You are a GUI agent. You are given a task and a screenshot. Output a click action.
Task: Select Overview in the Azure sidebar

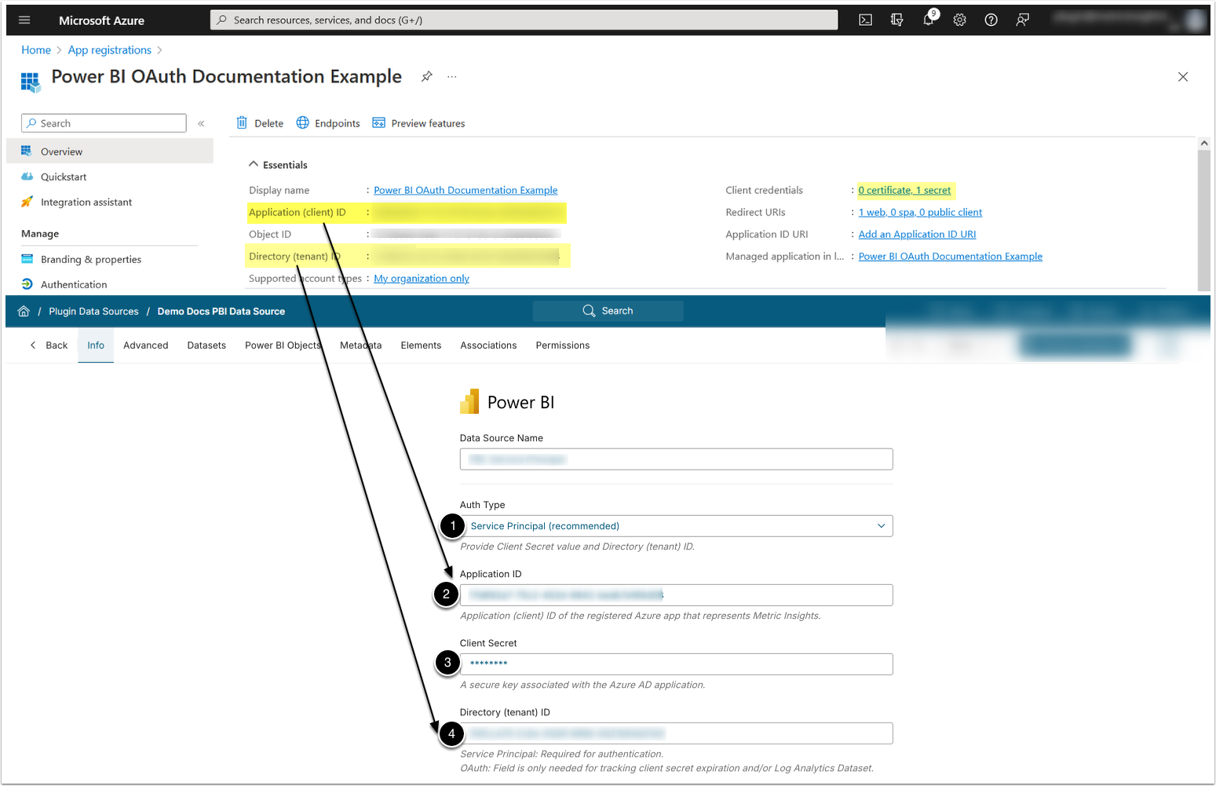110,151
